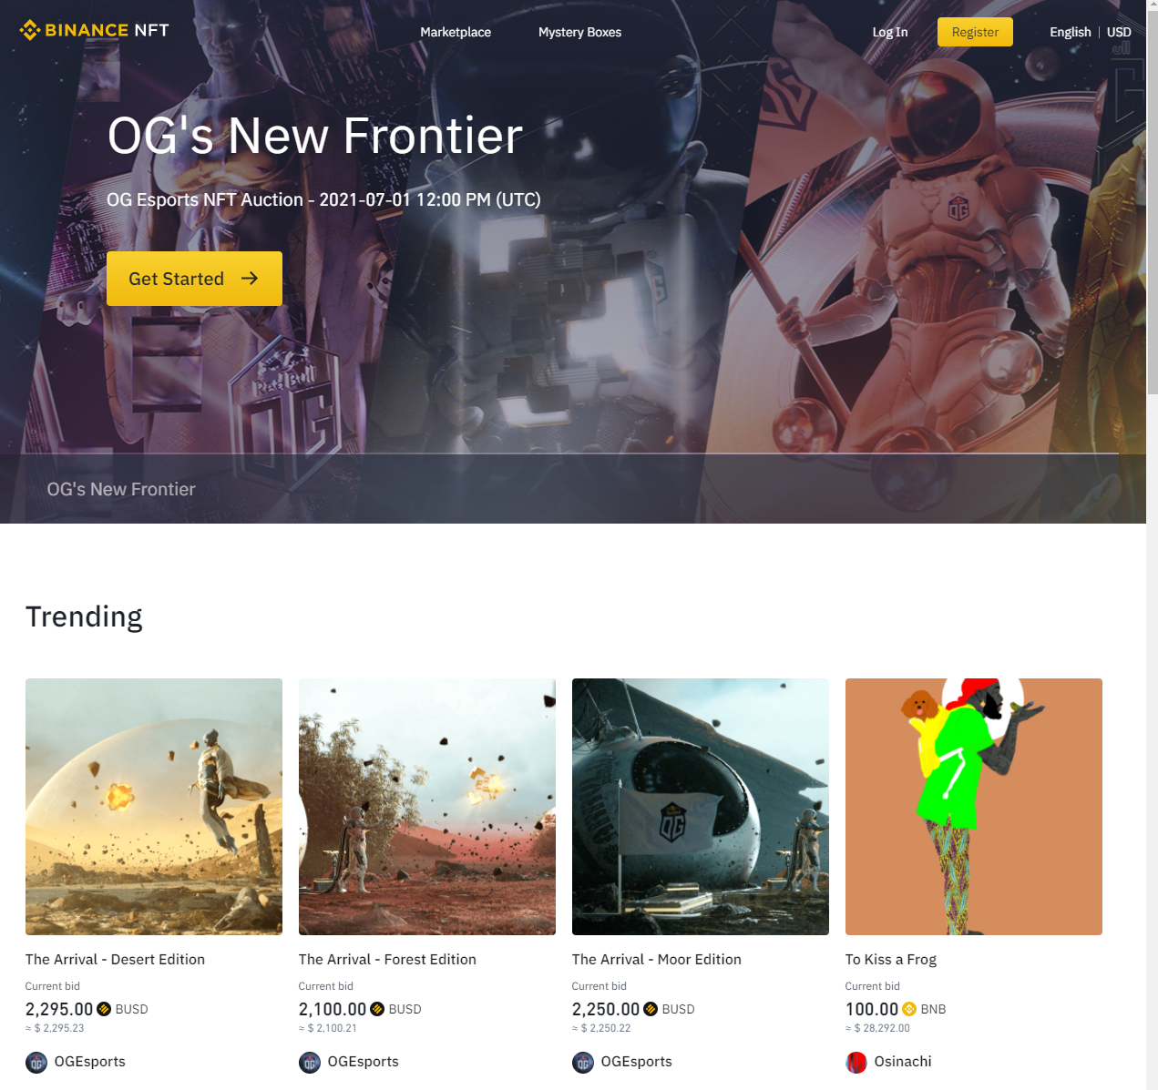Viewport: 1158px width, 1090px height.
Task: Click The Arrival - Forest Edition title
Action: pos(387,959)
